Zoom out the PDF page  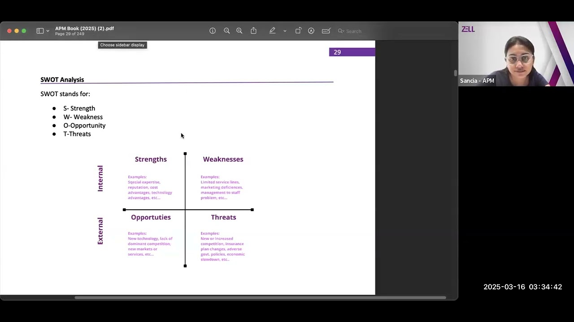[x=227, y=31]
